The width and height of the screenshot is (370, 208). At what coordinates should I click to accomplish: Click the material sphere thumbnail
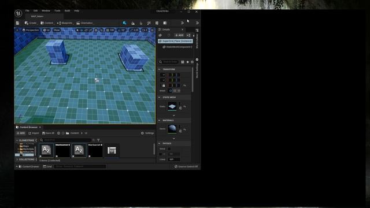click(x=172, y=129)
